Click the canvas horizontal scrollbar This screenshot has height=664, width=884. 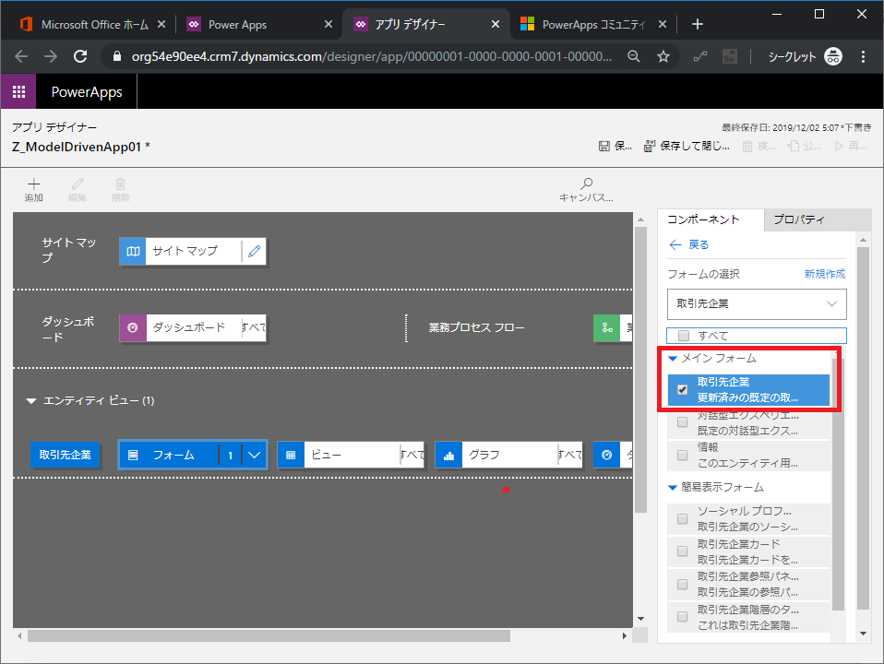coord(269,635)
